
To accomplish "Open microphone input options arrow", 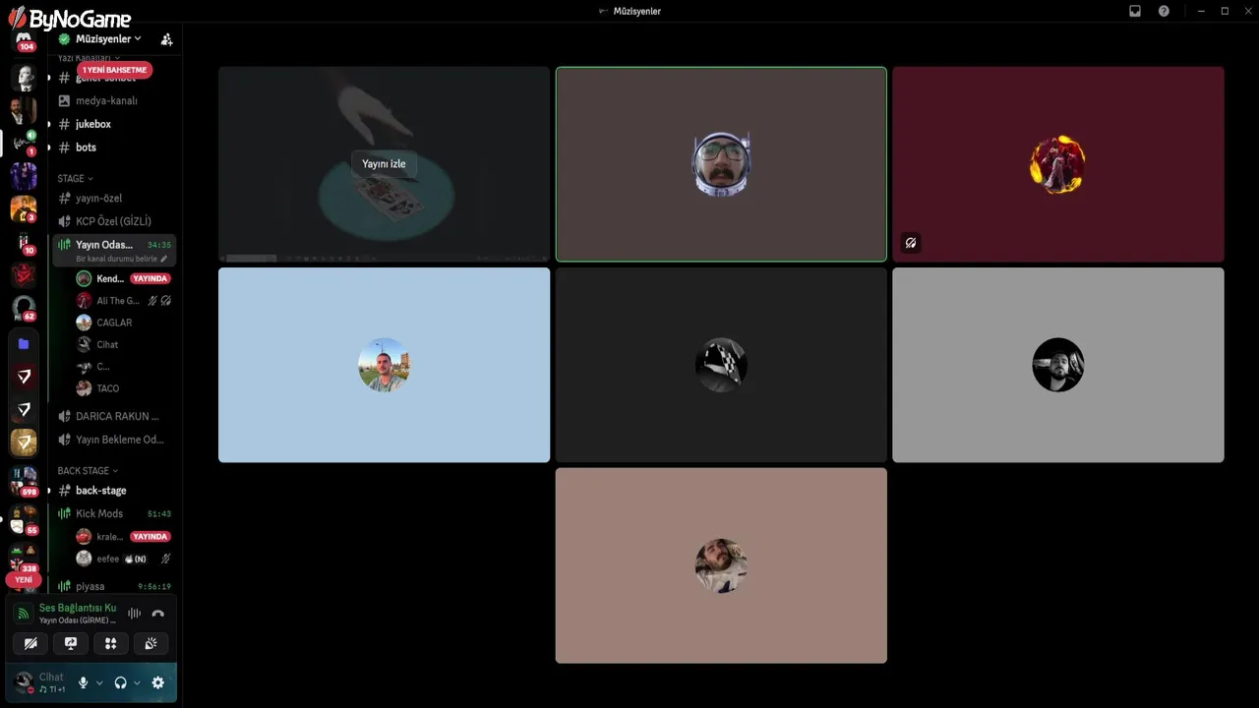I will [99, 682].
